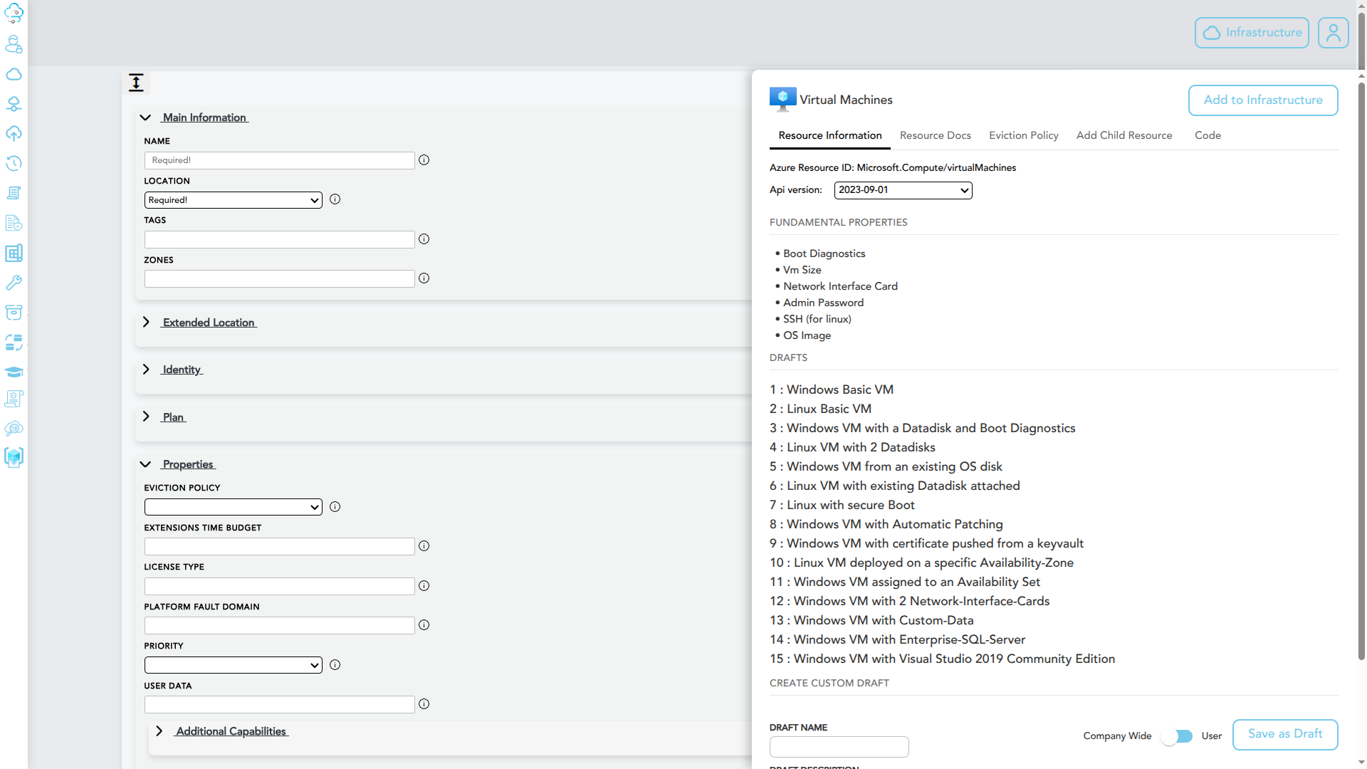Viewport: 1367px width, 769px height.
Task: Open the document with shield sidebar icon
Action: click(x=14, y=223)
